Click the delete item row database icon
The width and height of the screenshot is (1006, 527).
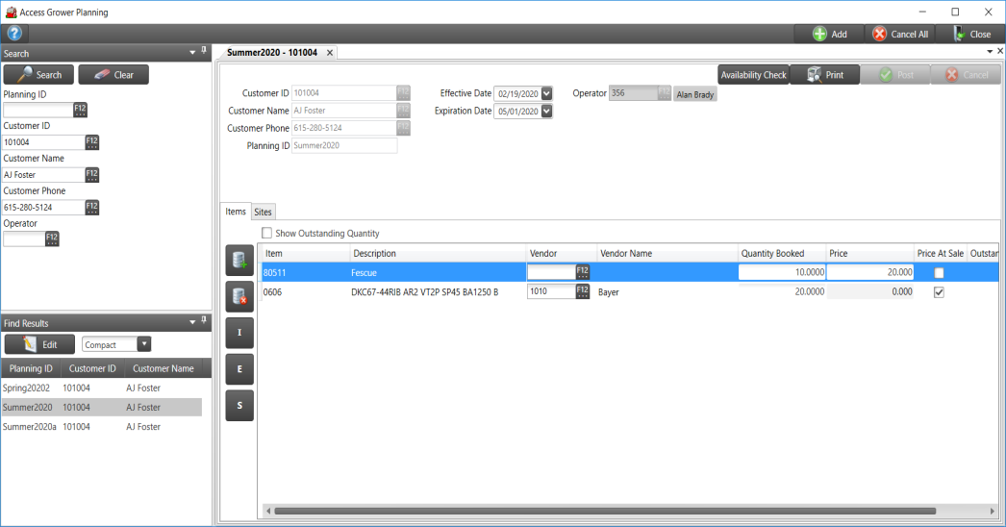[239, 297]
